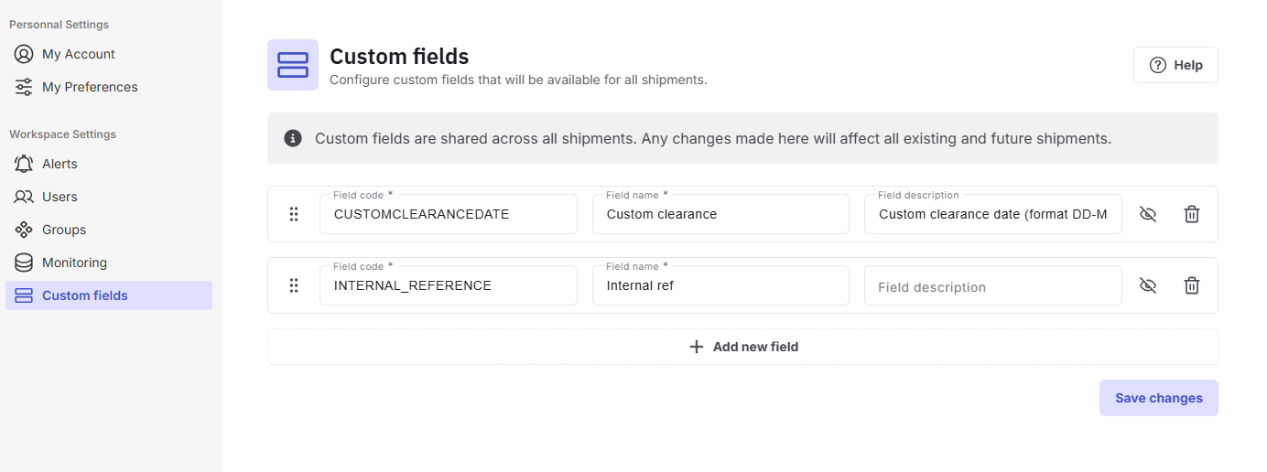
Task: Open My Account settings
Action: point(78,54)
